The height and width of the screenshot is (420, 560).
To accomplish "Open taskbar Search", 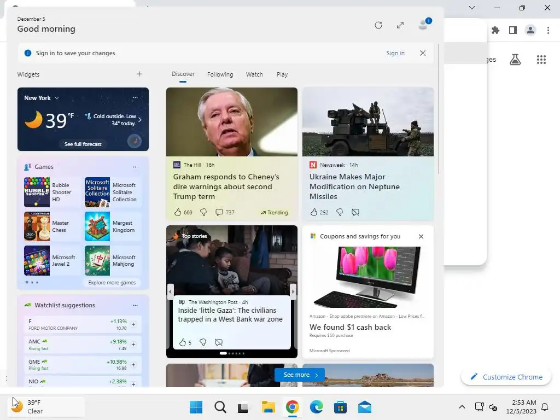I will (220, 407).
